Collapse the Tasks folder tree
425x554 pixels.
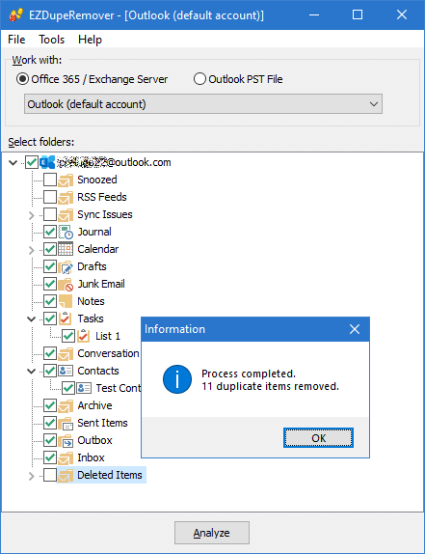(32, 319)
